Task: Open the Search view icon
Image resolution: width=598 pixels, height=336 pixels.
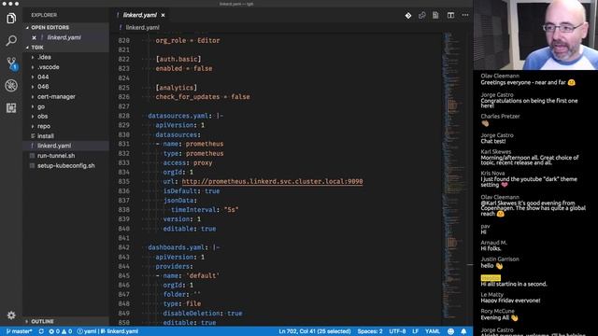Action: (x=11, y=40)
